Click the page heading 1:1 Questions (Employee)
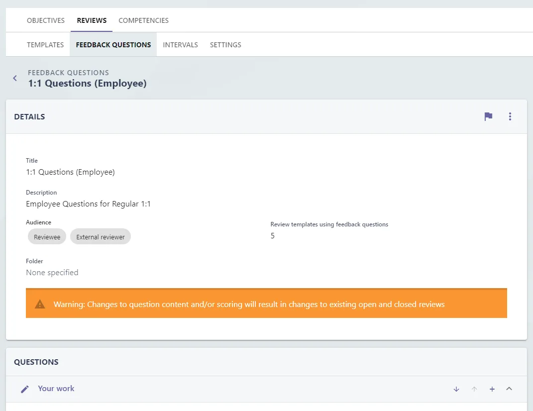The image size is (533, 411). [88, 83]
